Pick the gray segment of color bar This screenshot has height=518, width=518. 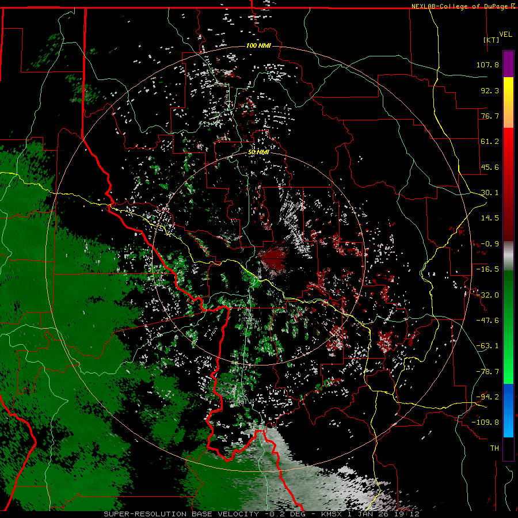pos(508,256)
